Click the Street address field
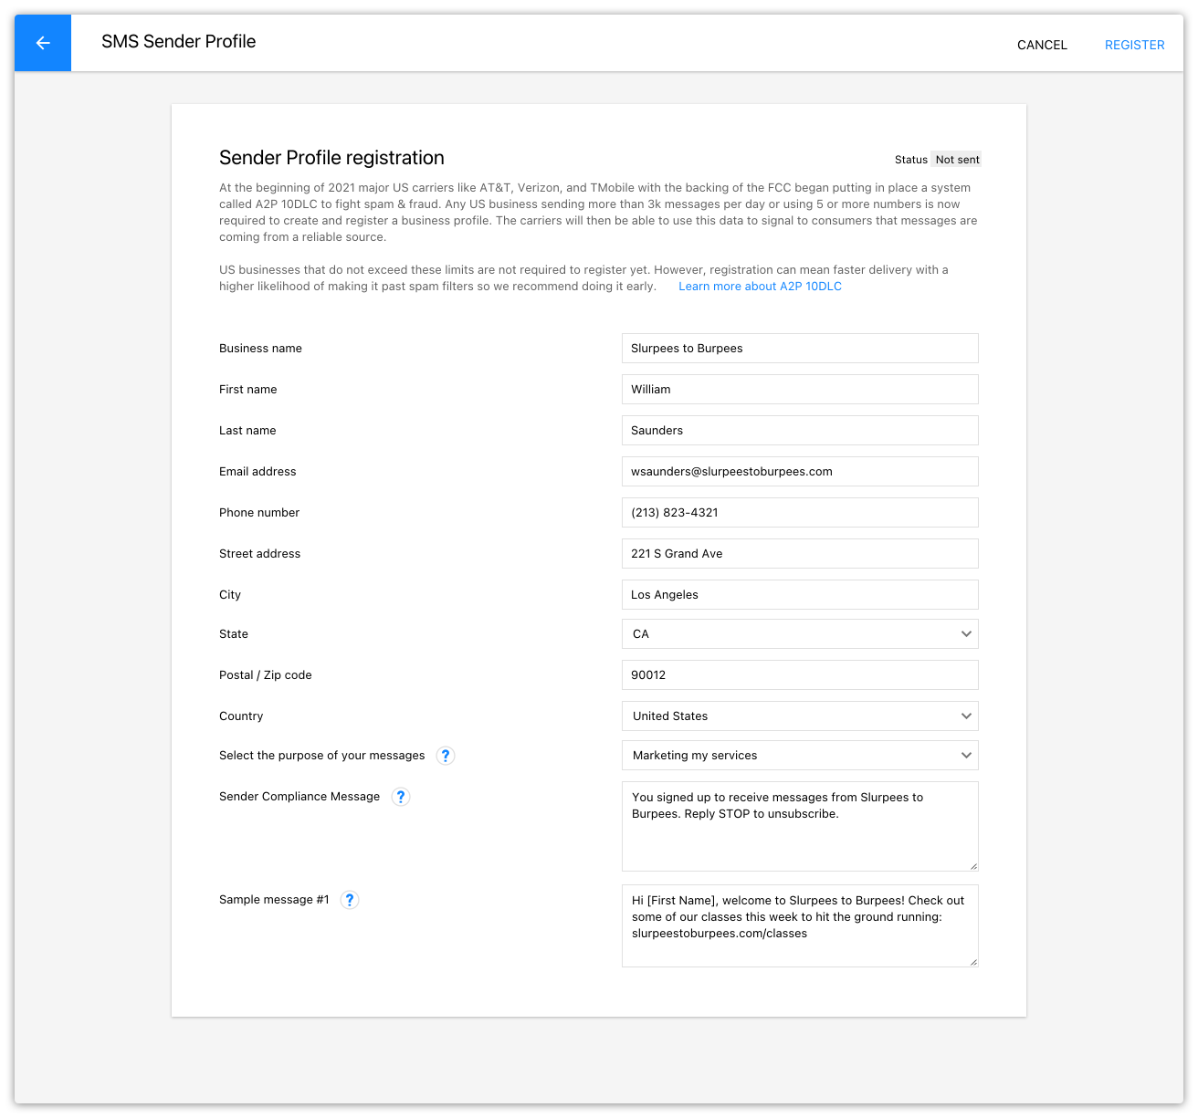Image resolution: width=1198 pixels, height=1118 pixels. (x=800, y=554)
